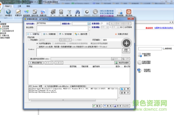Toggle 仅排重成功采集的网址 checkbox
The height and width of the screenshot is (115, 174).
[x=68, y=43]
